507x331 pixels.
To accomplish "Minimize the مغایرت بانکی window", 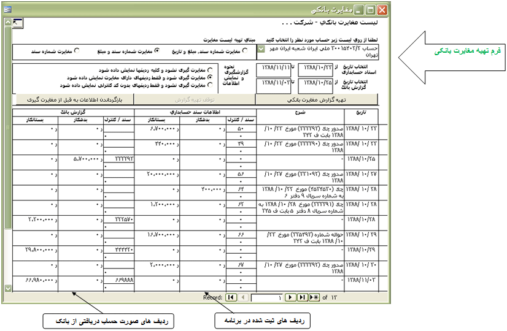I will [359, 10].
